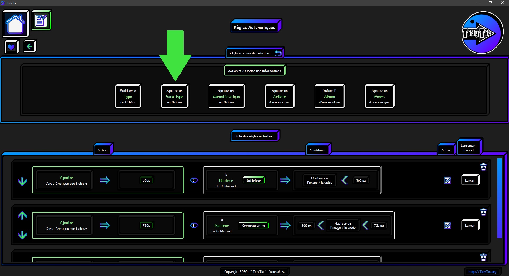Close the TidyTic window
The height and width of the screenshot is (276, 509).
pos(502,3)
